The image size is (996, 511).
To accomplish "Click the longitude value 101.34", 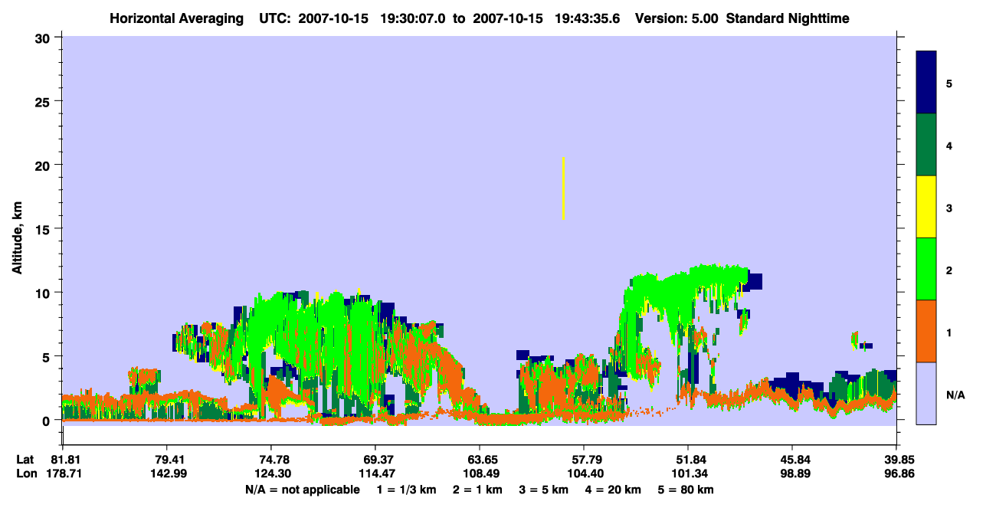I will (x=688, y=474).
